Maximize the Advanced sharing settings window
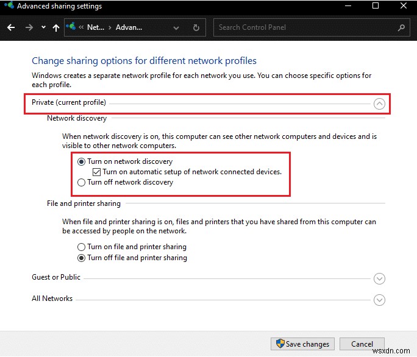 pyautogui.click(x=376, y=5)
